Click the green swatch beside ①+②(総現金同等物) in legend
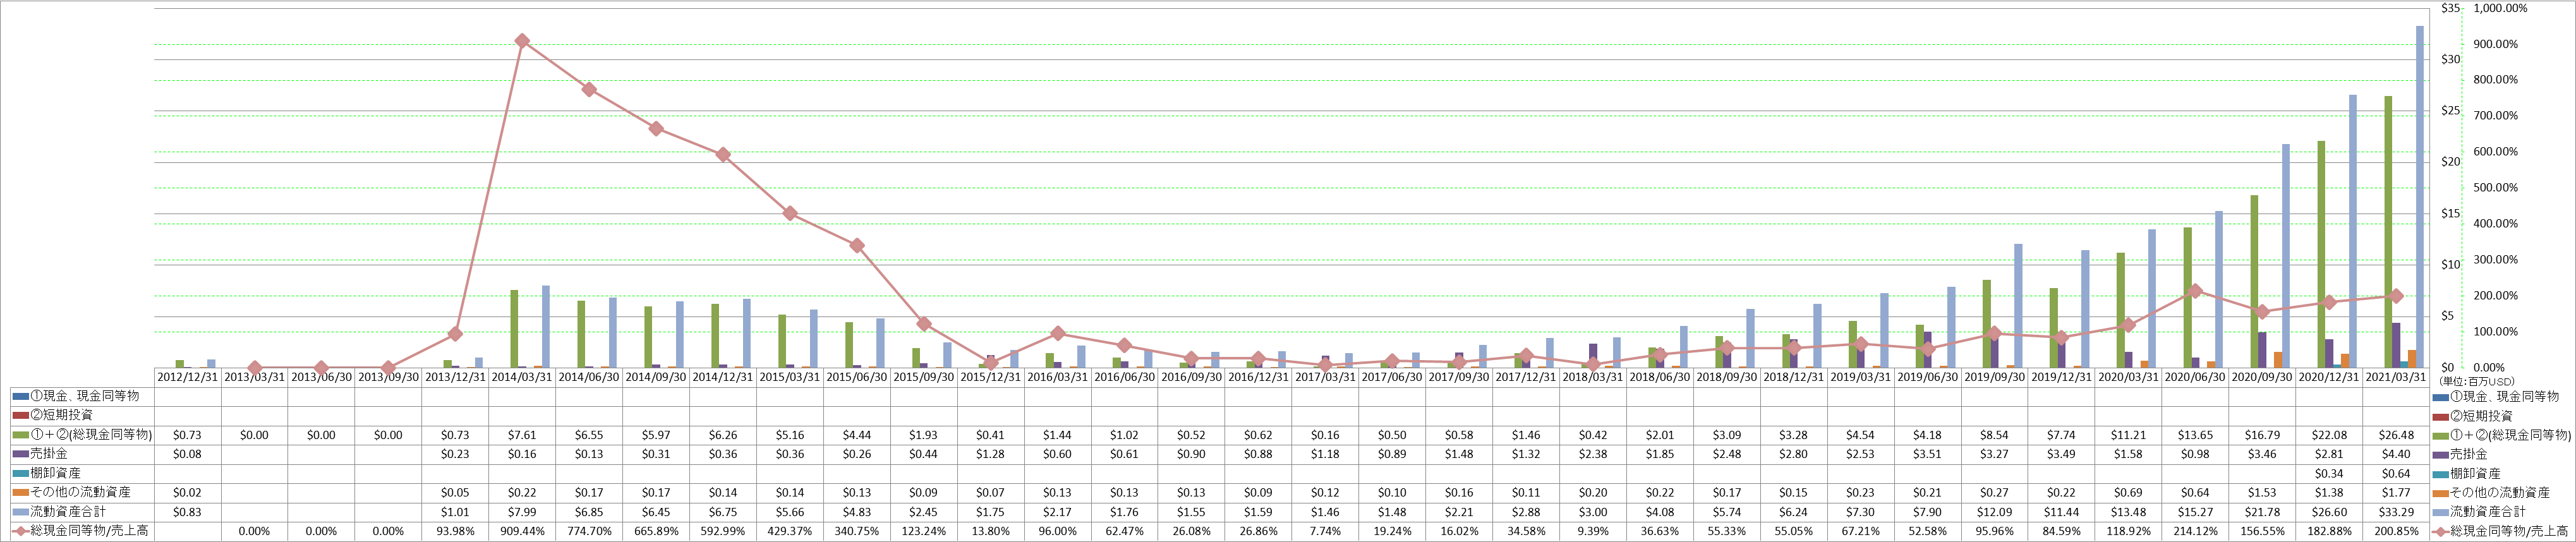The image size is (2576, 542). click(2441, 436)
